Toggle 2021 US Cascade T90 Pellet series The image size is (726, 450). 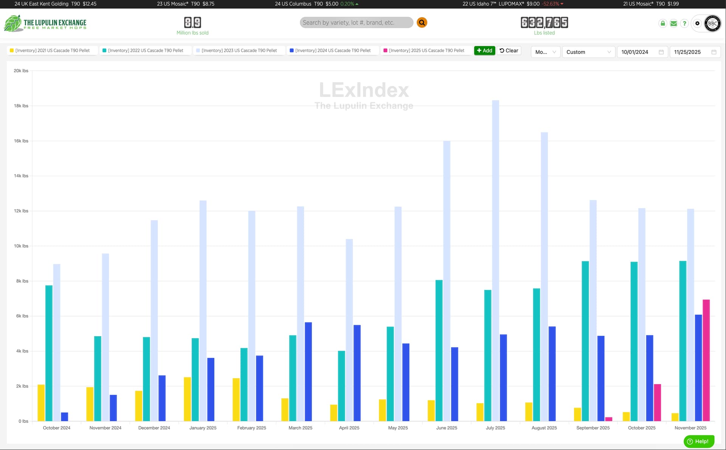point(52,51)
